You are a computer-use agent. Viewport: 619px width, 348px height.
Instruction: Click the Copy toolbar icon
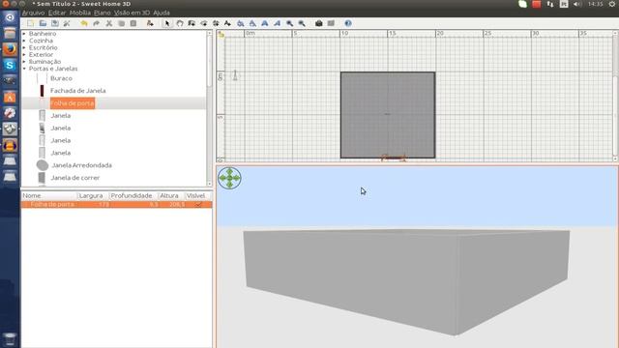click(121, 23)
